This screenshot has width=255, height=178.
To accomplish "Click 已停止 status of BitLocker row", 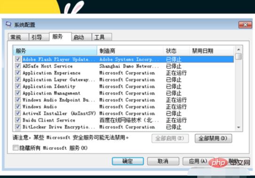I will (x=174, y=127).
